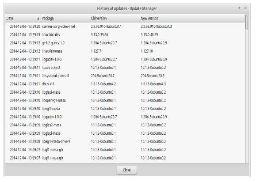
Task: Select the libxatracker2 row
Action: pyautogui.click(x=125, y=68)
